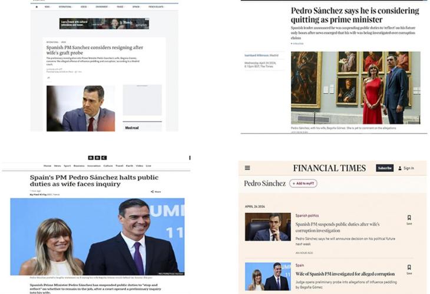430x294 pixels.
Task: Click the Subscribe button on Financial Times
Action: pyautogui.click(x=385, y=168)
